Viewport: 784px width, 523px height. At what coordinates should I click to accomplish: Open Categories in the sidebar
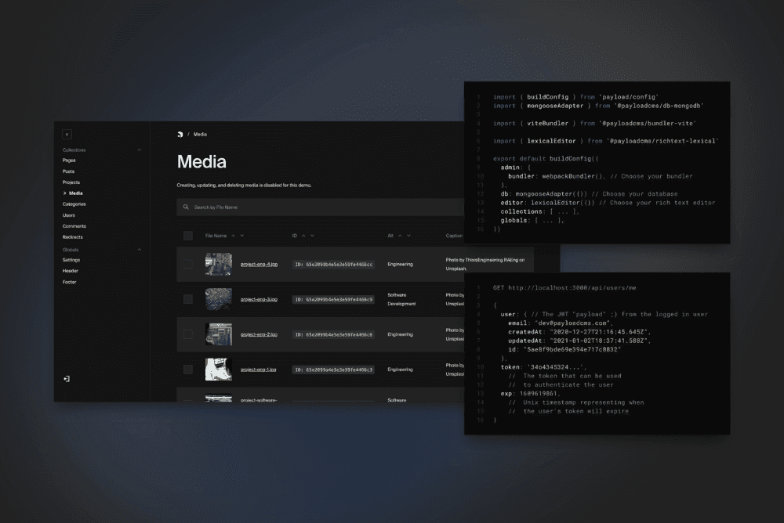74,204
